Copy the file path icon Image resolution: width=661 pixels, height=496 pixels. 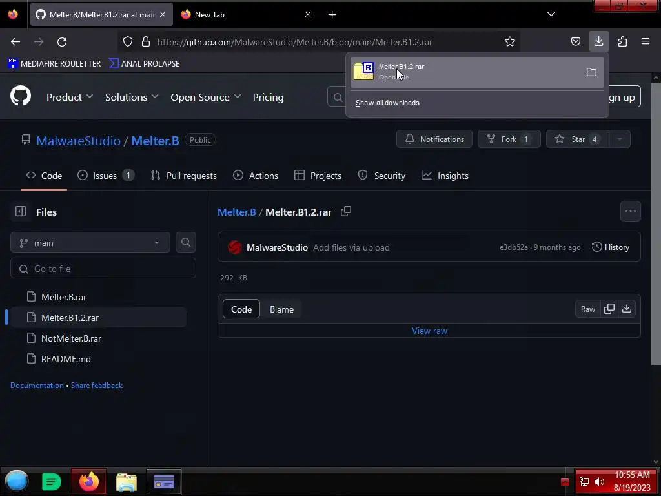click(x=346, y=211)
